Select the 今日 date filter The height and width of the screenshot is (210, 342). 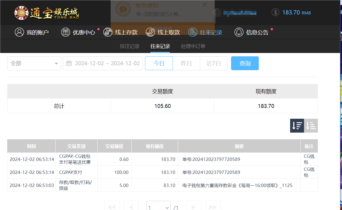pyautogui.click(x=159, y=63)
